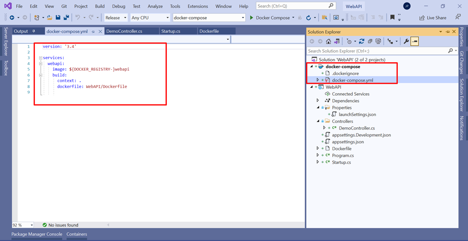The width and height of the screenshot is (468, 241).
Task: Toggle auto-hide pin on Solution Explorer panel
Action: tap(448, 32)
